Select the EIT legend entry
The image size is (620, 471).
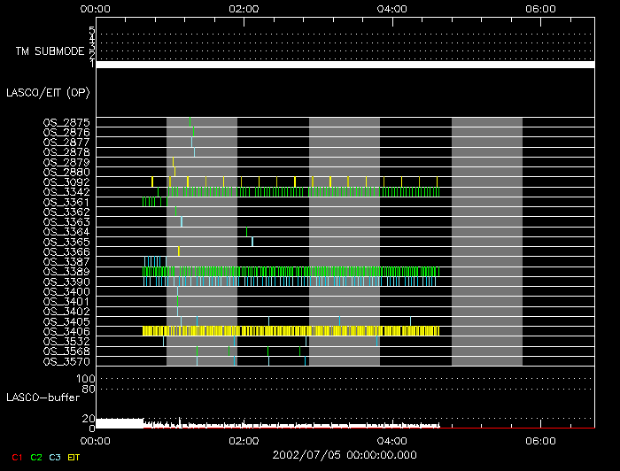(x=74, y=457)
